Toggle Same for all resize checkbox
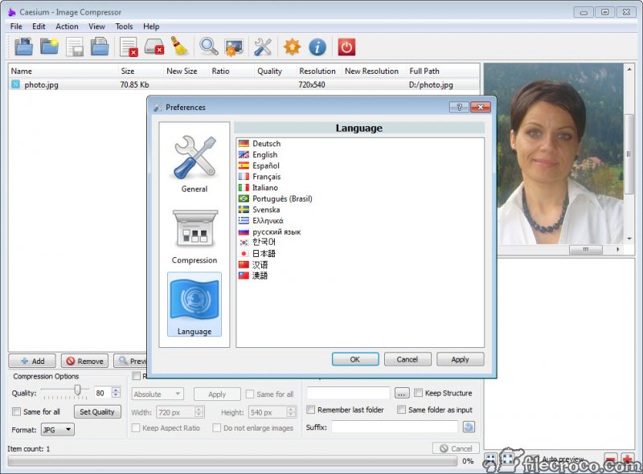The height and width of the screenshot is (474, 643). [249, 394]
